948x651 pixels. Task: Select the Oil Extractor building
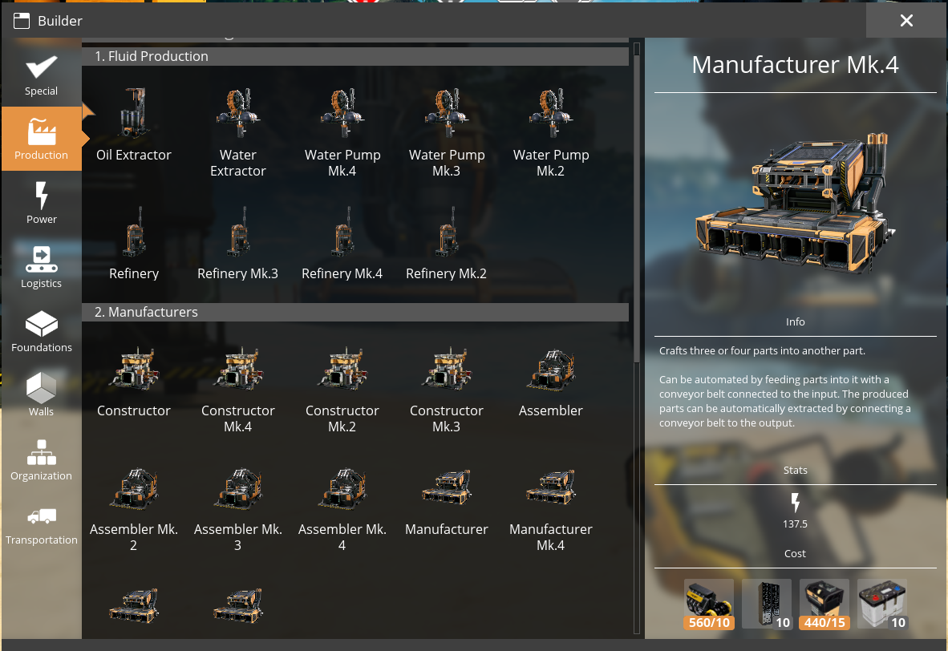[x=134, y=125]
